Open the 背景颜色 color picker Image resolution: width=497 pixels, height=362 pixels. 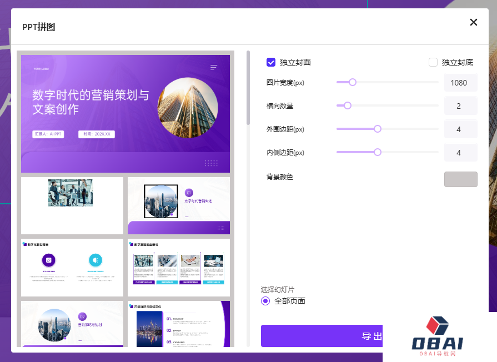tap(460, 179)
